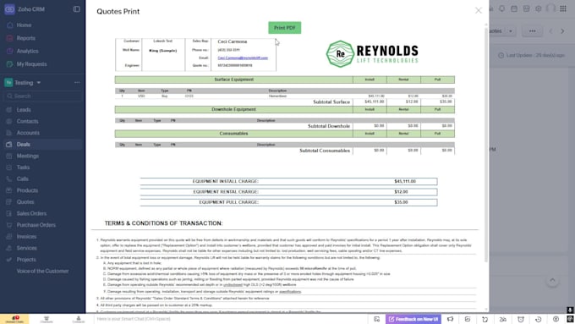Image resolution: width=575 pixels, height=324 pixels.
Task: Open Unread Chats in bottom bar
Action: coord(14,319)
